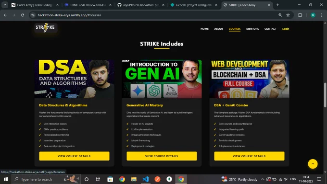Switch to the General Project configuration tab
Screen dimensions: 327x184
[193, 5]
